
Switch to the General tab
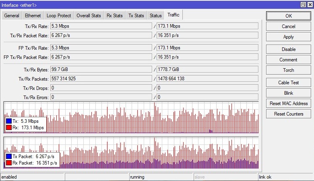point(12,16)
